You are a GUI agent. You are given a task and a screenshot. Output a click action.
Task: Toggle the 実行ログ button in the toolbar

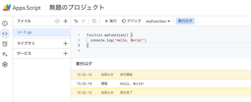coord(185,21)
